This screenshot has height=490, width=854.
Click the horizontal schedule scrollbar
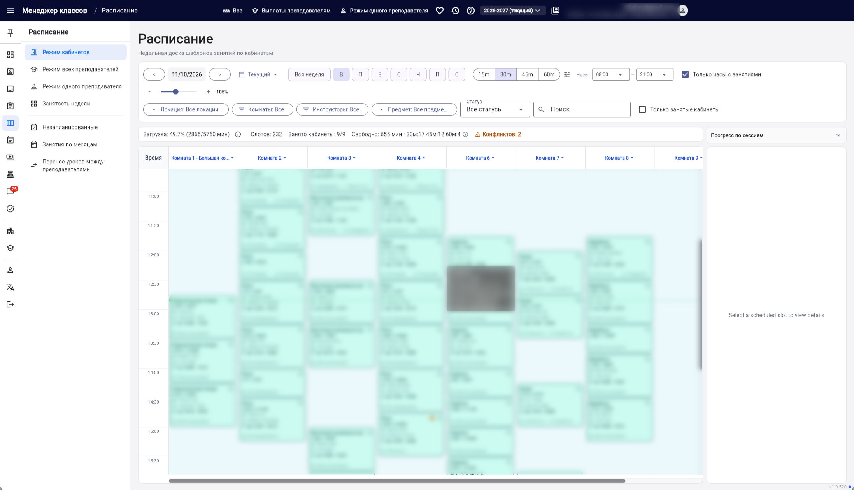[397, 481]
